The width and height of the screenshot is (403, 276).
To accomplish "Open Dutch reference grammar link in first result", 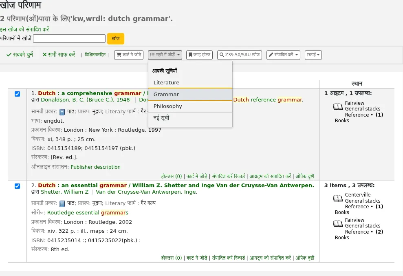I will [268, 100].
